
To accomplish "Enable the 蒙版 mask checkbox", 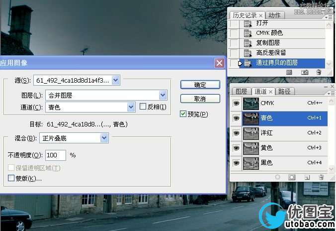I will [x=11, y=178].
